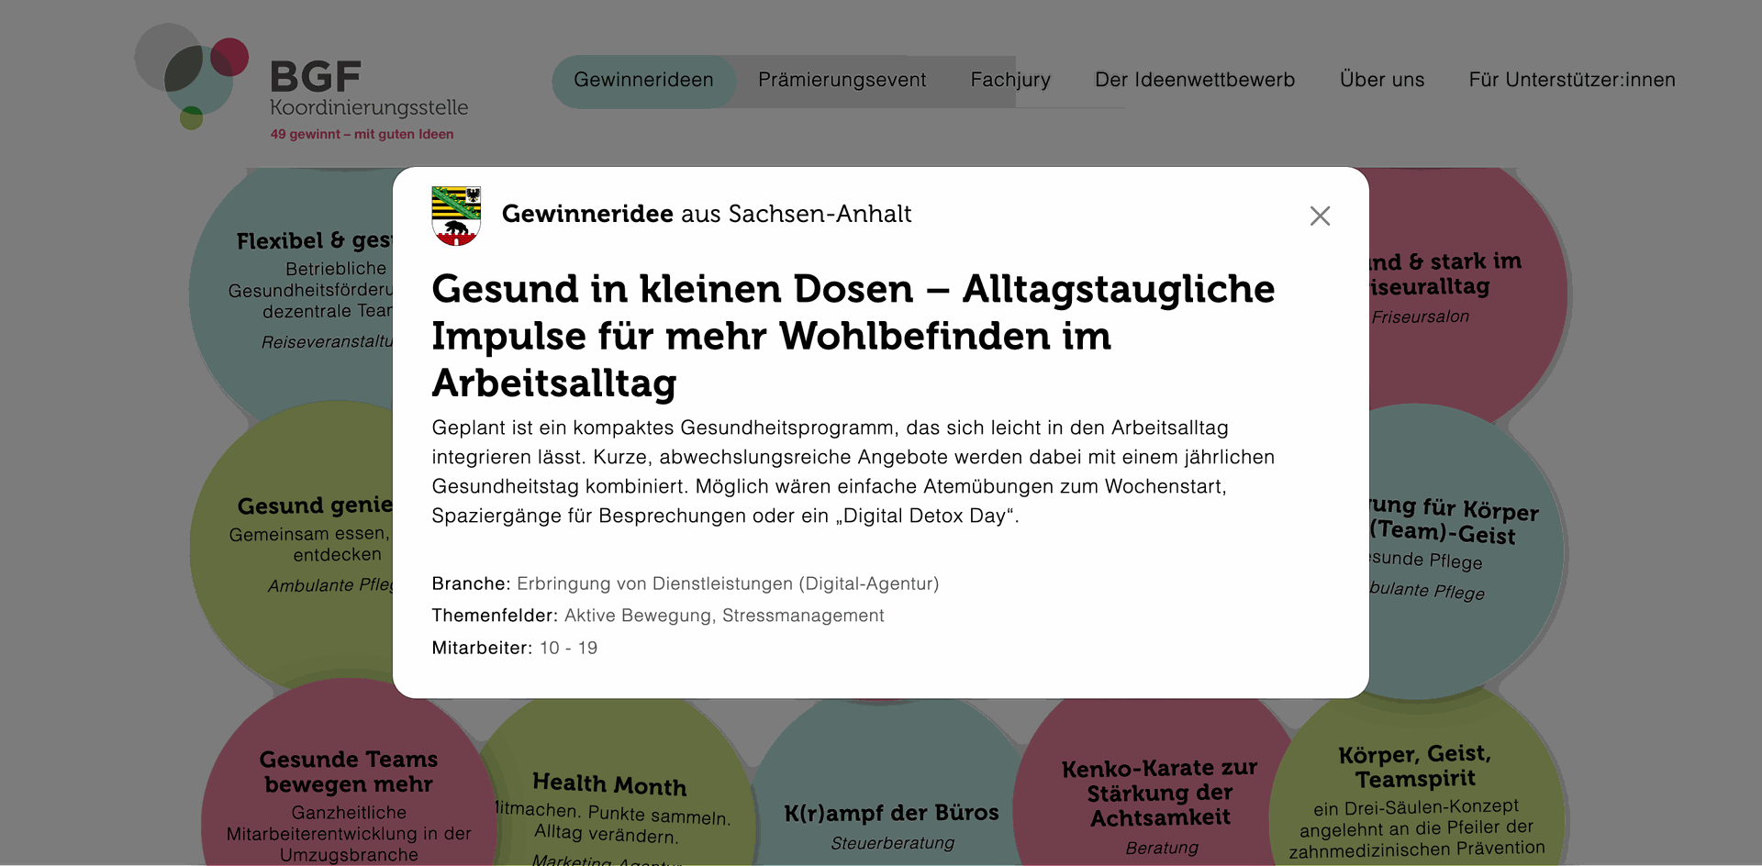Open the Fachjury navigation item
The height and width of the screenshot is (866, 1762).
(x=1010, y=81)
